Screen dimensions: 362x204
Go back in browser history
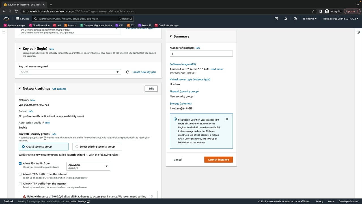pos(4,11)
